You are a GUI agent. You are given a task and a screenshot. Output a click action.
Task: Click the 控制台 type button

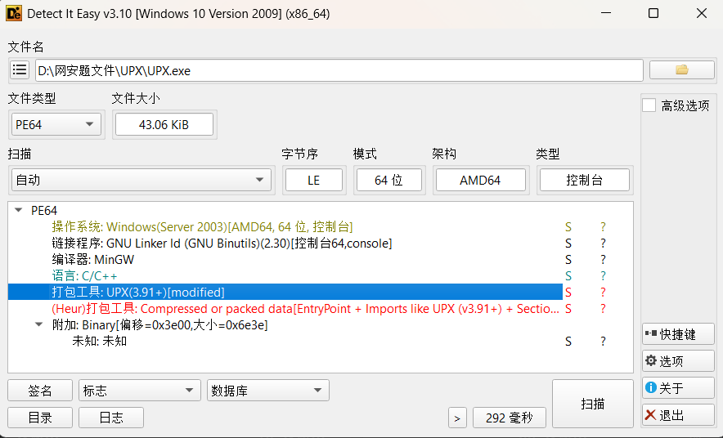[584, 180]
